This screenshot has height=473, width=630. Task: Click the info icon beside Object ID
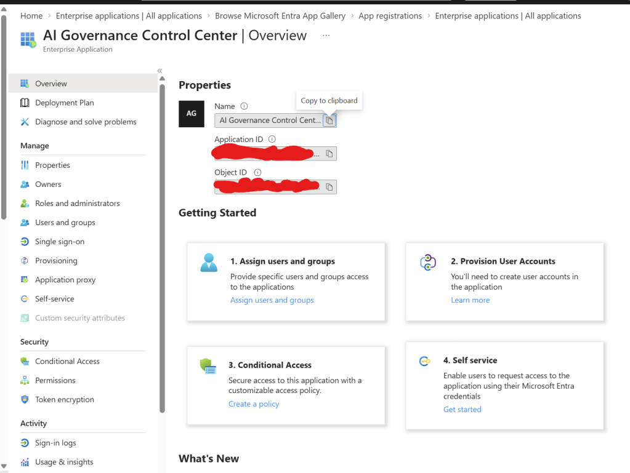tap(257, 172)
